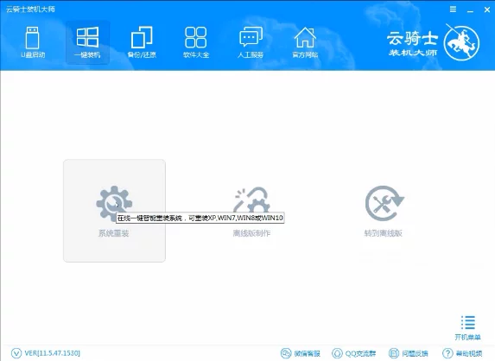Select the 一键装机 one-click install tab
Image resolution: width=495 pixels, height=361 pixels.
[87, 42]
